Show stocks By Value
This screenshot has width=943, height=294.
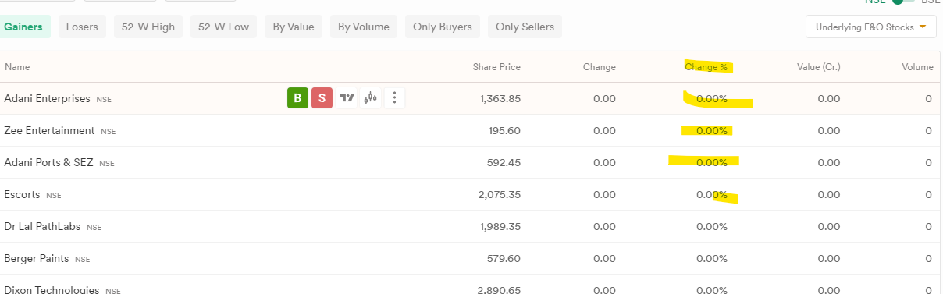tap(294, 27)
